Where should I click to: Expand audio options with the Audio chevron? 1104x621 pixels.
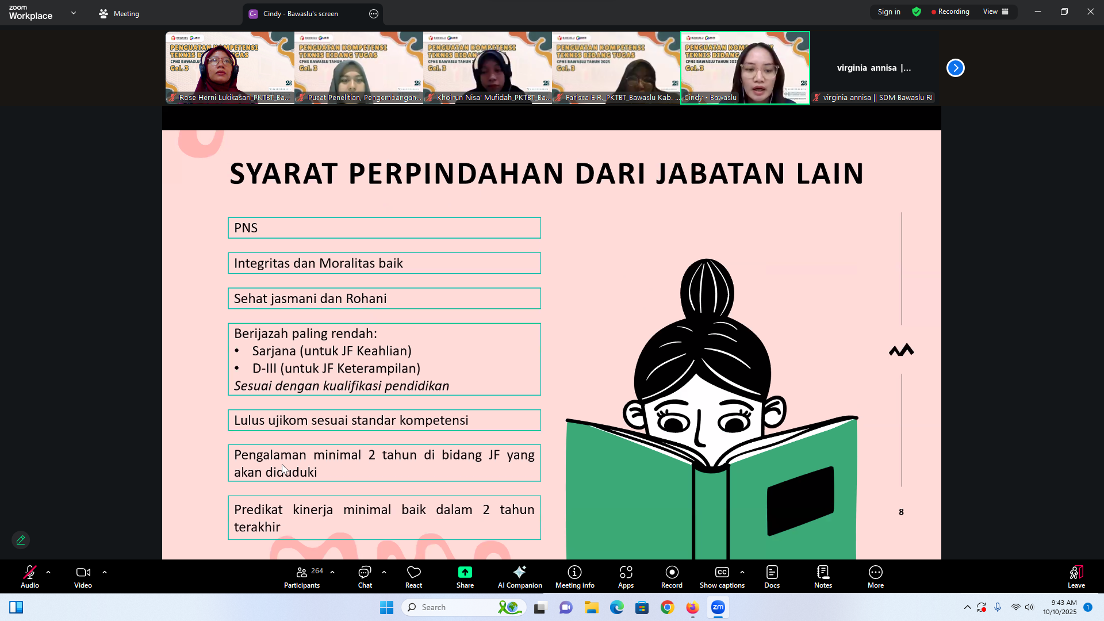pos(48,572)
